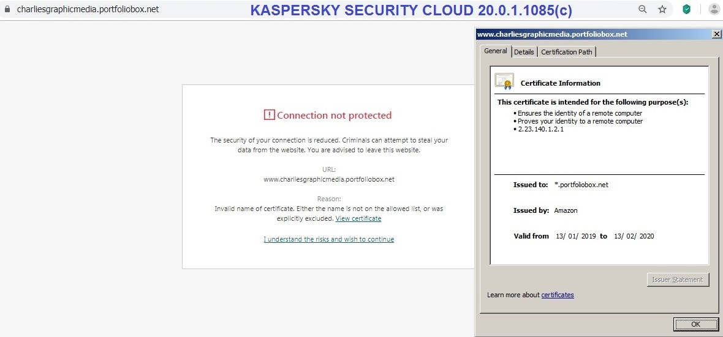Follow the View certificate link
723x337 pixels.
point(358,218)
